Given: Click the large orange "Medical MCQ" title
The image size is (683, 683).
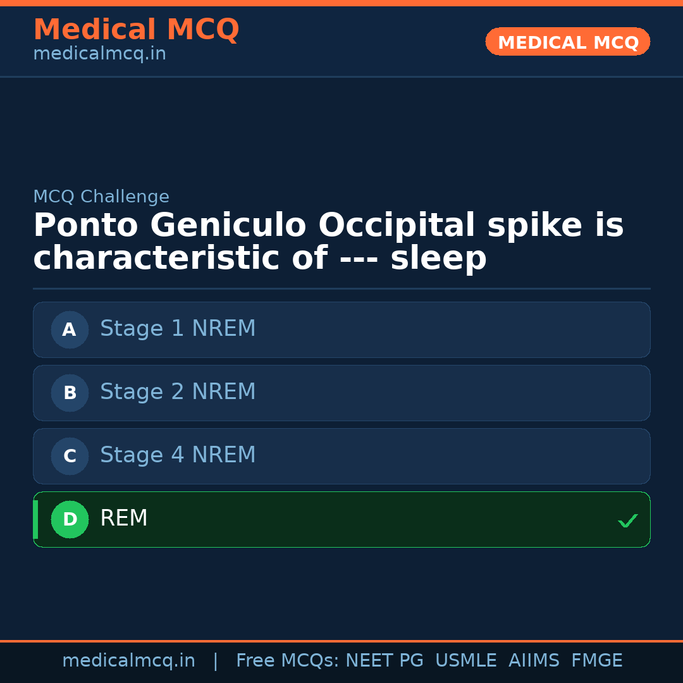Looking at the screenshot, I should click(136, 30).
